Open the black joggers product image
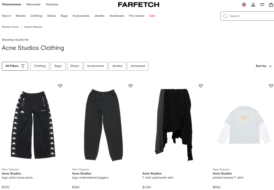 [x=103, y=125]
